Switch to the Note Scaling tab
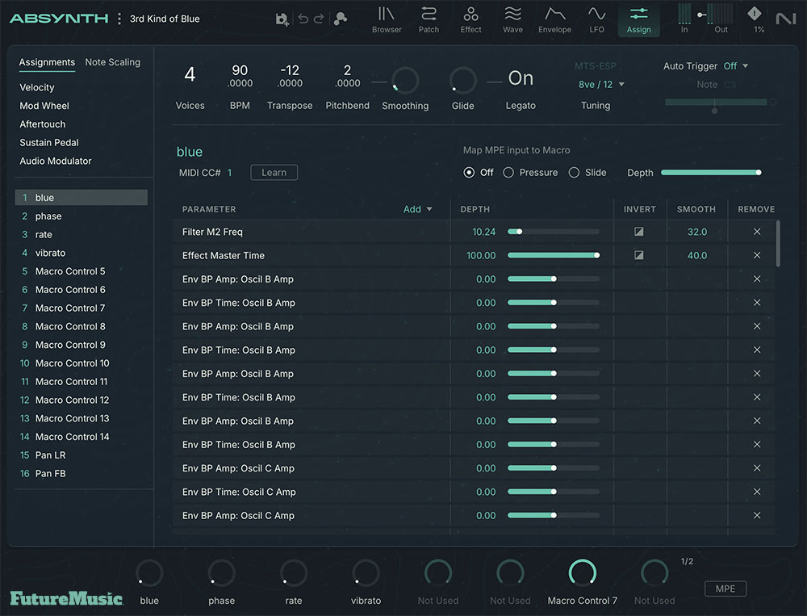Image resolution: width=807 pixels, height=616 pixels. pos(112,62)
